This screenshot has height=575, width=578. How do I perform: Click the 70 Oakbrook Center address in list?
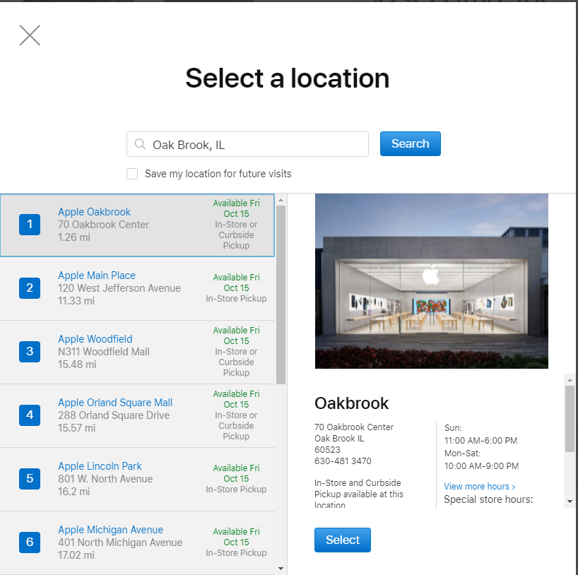[x=104, y=225]
